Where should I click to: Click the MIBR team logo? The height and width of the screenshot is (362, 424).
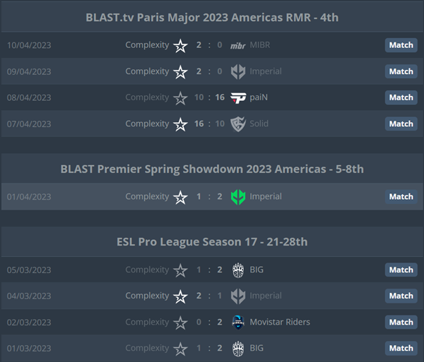[x=238, y=45]
